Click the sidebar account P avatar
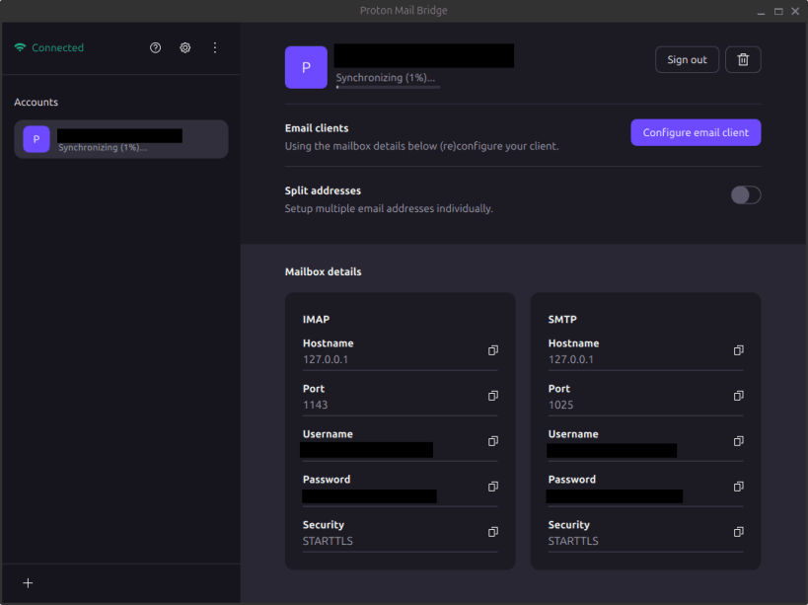 (37, 139)
